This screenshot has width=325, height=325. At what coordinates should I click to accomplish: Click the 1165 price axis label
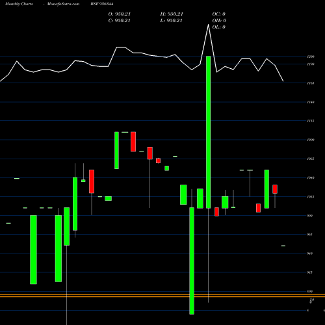coord(311,83)
